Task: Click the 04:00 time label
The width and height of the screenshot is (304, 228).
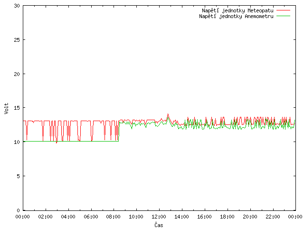Action: (68, 217)
